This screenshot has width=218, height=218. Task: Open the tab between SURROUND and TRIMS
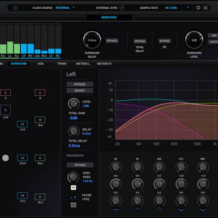[40, 64]
